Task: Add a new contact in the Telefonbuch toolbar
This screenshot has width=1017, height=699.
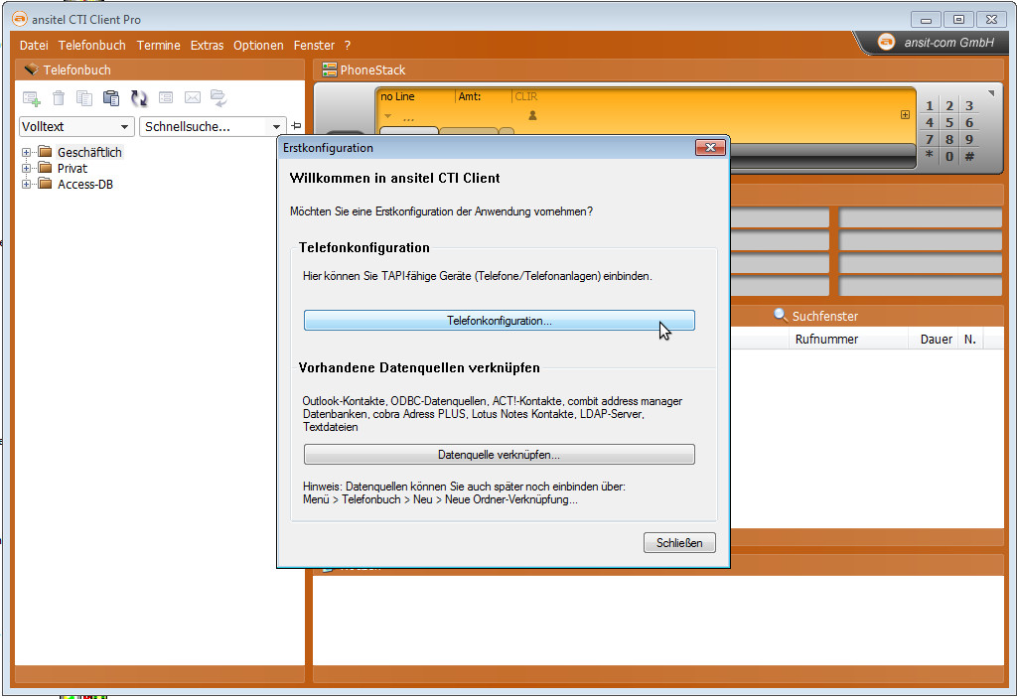Action: click(x=31, y=98)
